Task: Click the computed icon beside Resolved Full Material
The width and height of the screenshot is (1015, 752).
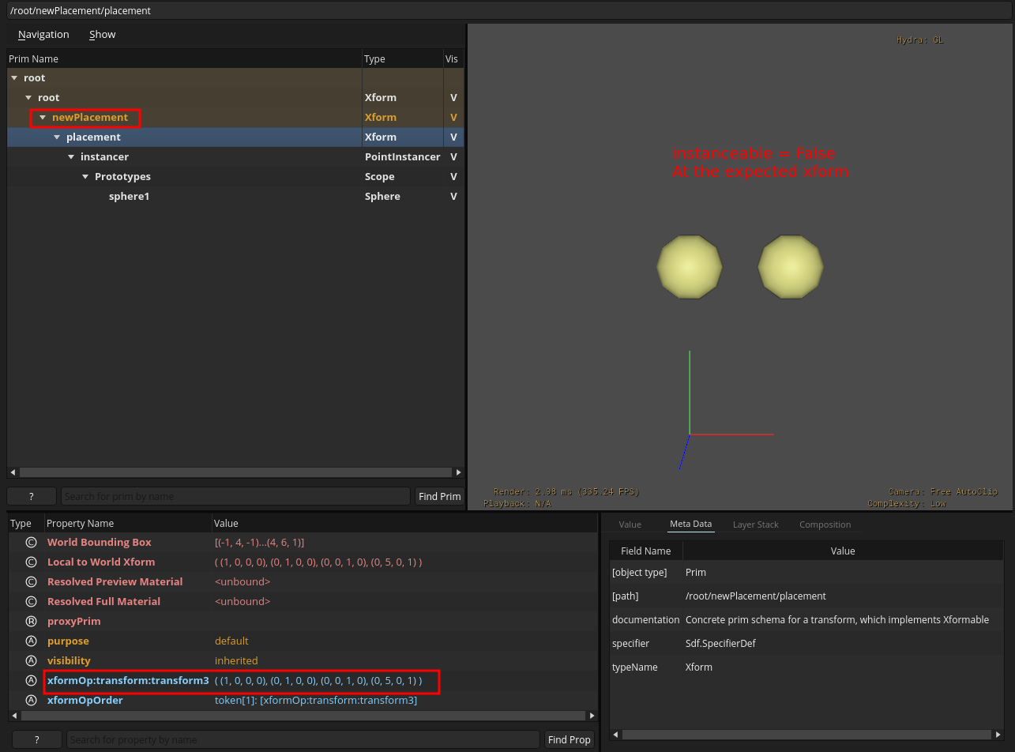Action: point(32,602)
